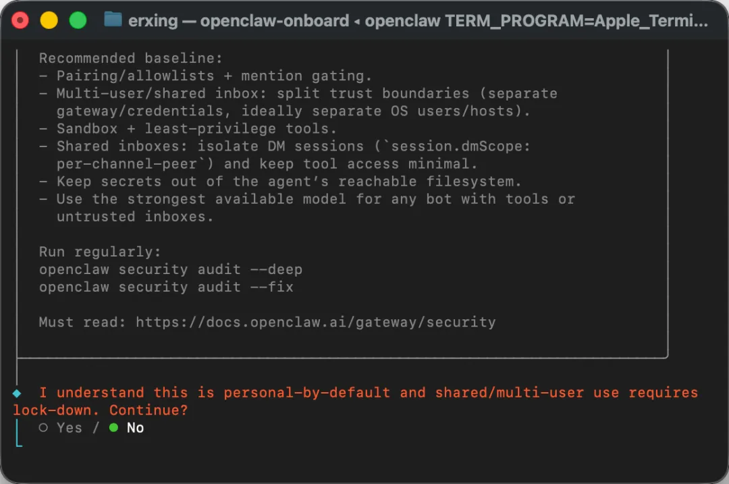Click the 'openclaw security audit --deep' command line

pos(171,269)
